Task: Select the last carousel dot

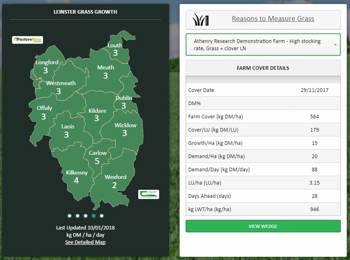Action: (102, 216)
